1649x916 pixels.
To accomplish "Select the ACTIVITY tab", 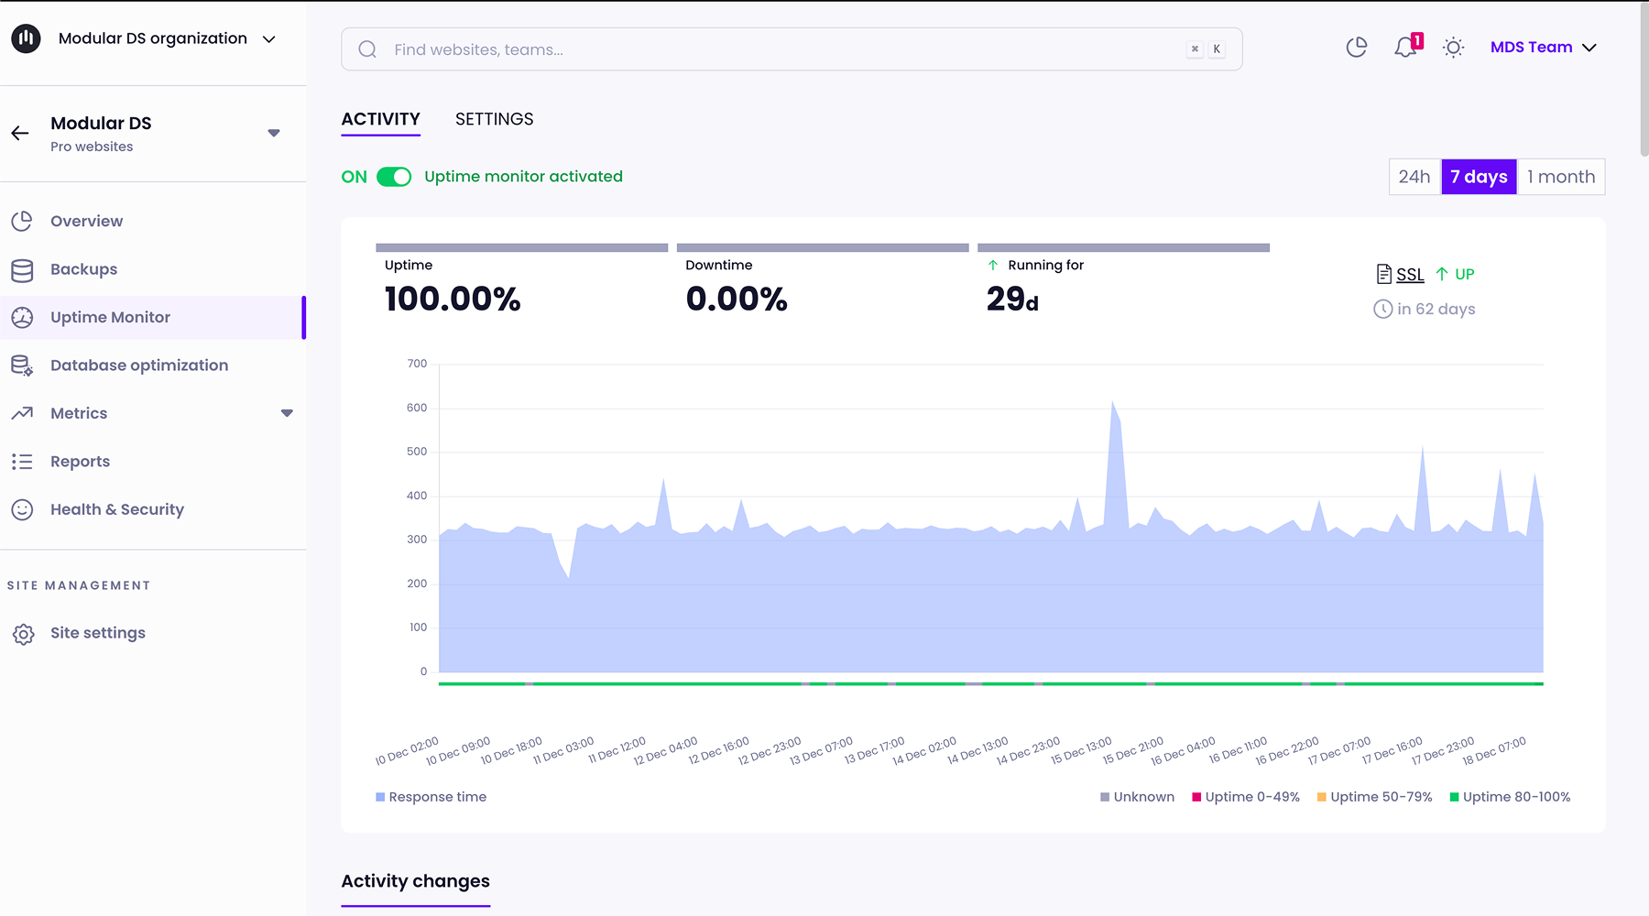I will 380,119.
